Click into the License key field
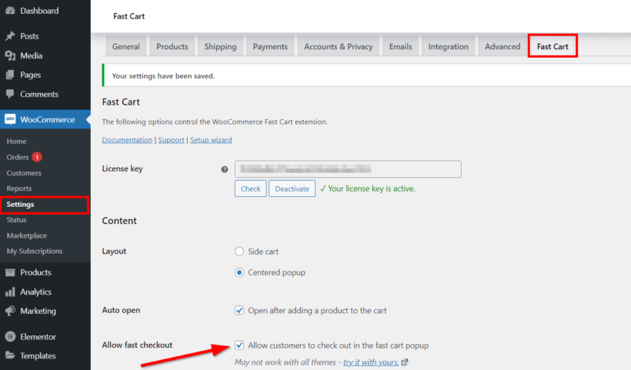Image resolution: width=631 pixels, height=370 pixels. 348,169
